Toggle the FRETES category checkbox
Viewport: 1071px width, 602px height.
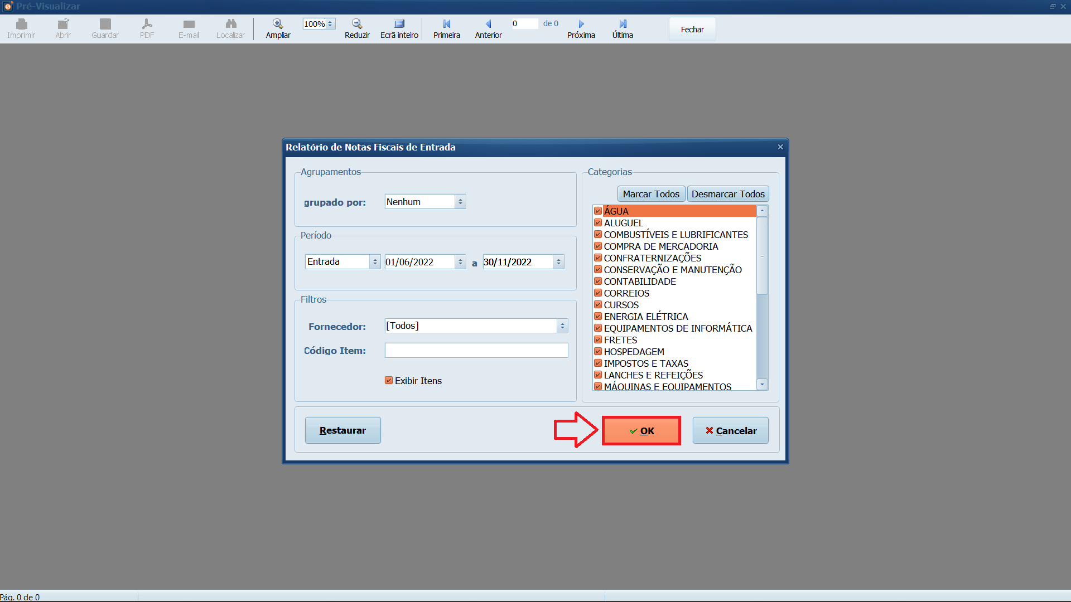pos(598,339)
